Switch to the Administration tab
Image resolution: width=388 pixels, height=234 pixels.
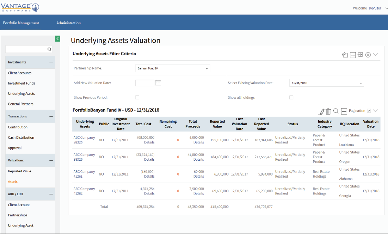[68, 23]
